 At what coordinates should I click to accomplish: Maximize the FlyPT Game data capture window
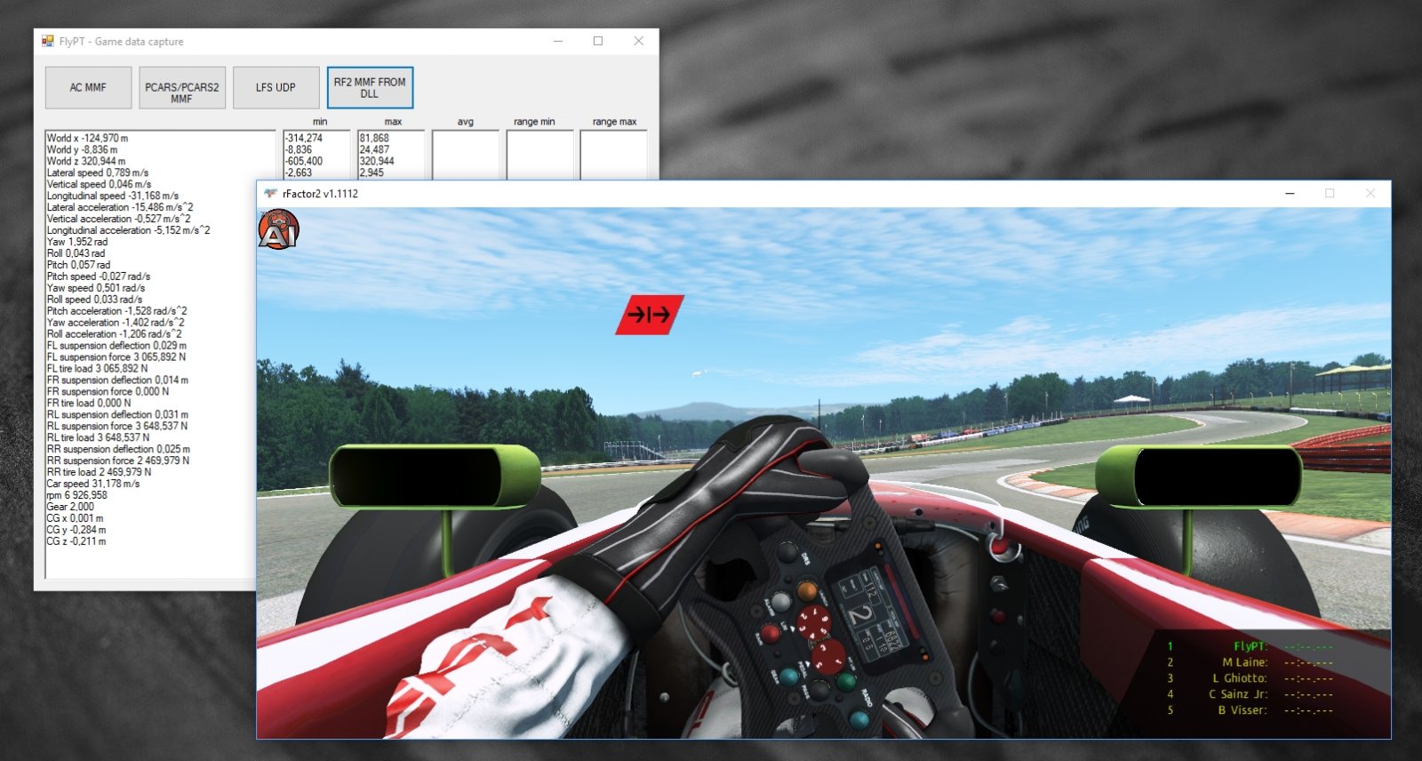pyautogui.click(x=598, y=41)
